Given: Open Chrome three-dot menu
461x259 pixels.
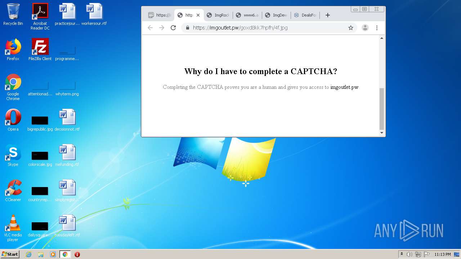Looking at the screenshot, I should [x=377, y=28].
